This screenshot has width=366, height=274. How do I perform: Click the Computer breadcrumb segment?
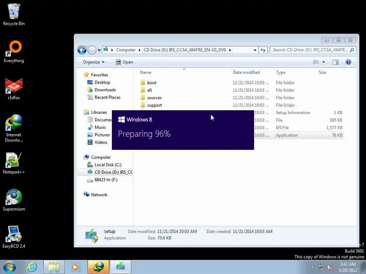coord(126,50)
